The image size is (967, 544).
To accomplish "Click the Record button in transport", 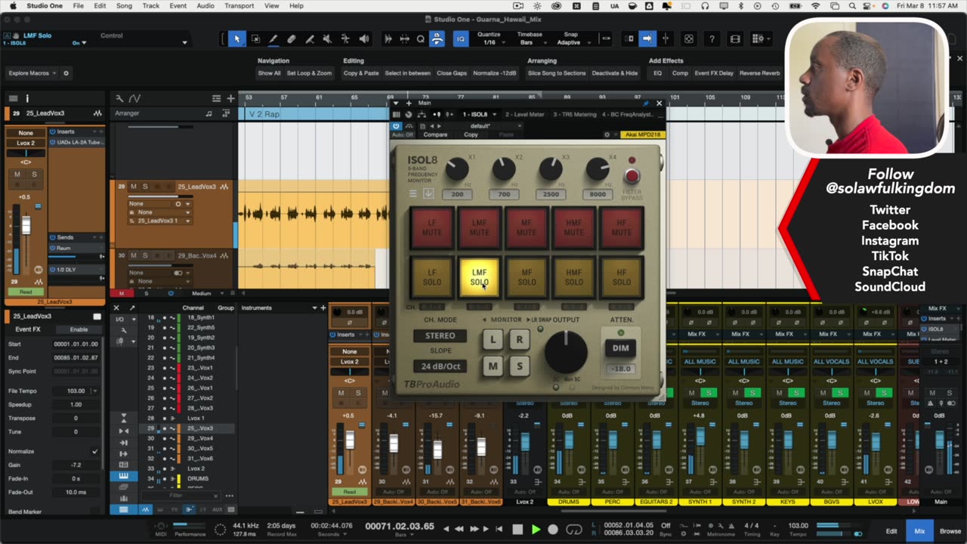I will (553, 530).
